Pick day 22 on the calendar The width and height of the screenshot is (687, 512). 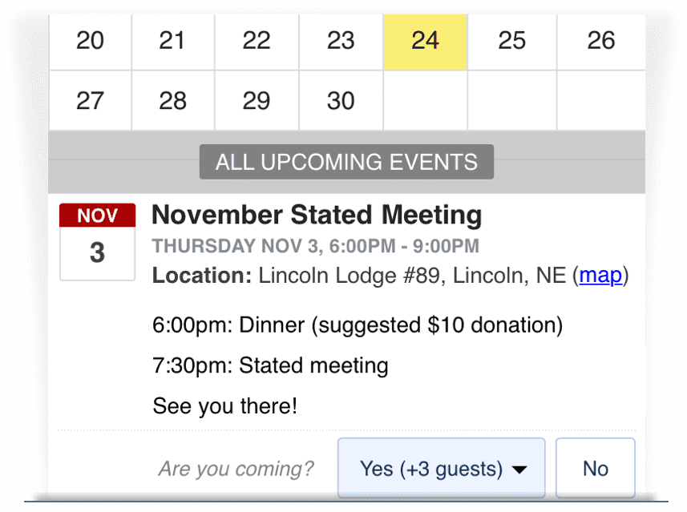pyautogui.click(x=257, y=41)
